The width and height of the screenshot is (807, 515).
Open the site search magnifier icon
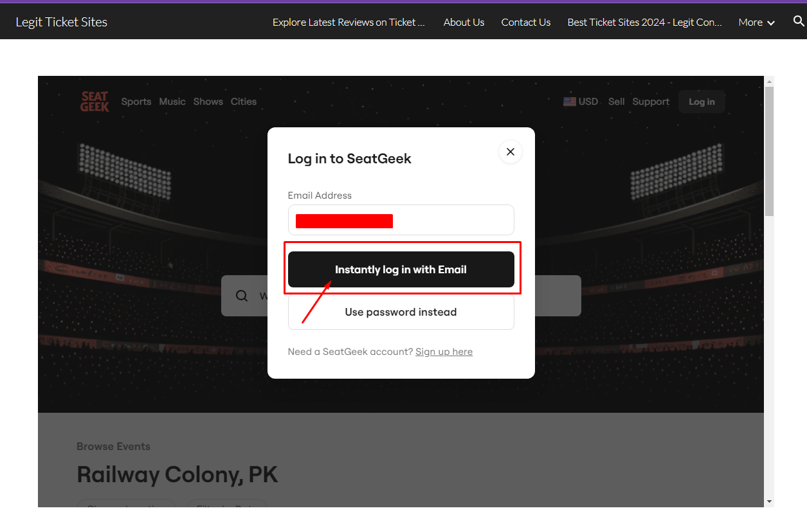pos(799,21)
